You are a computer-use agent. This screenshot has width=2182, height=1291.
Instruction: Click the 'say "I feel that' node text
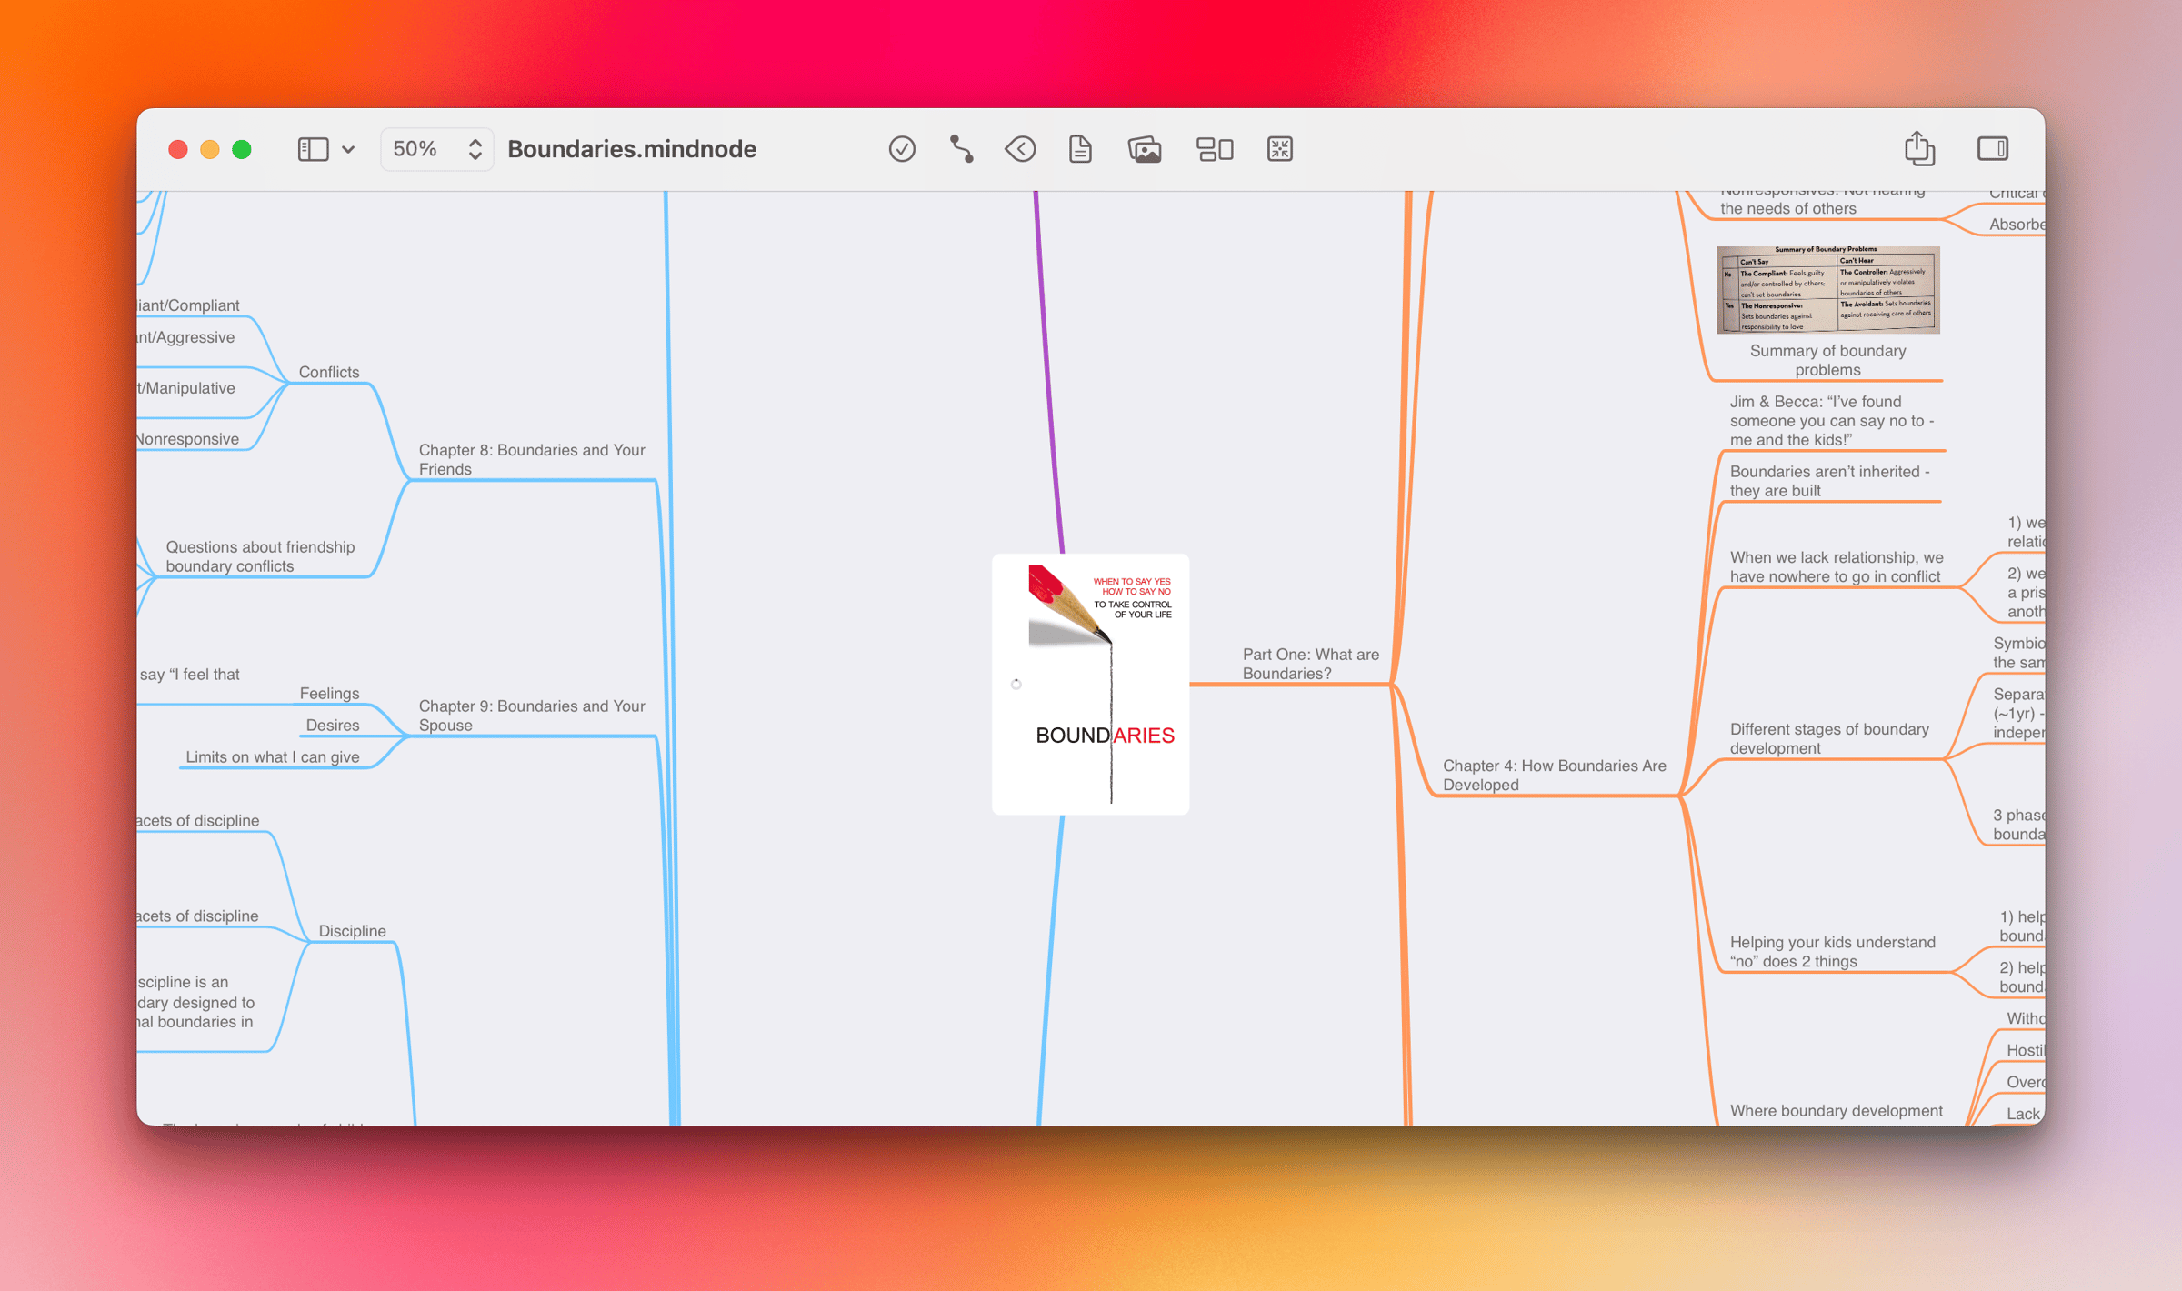click(x=189, y=675)
